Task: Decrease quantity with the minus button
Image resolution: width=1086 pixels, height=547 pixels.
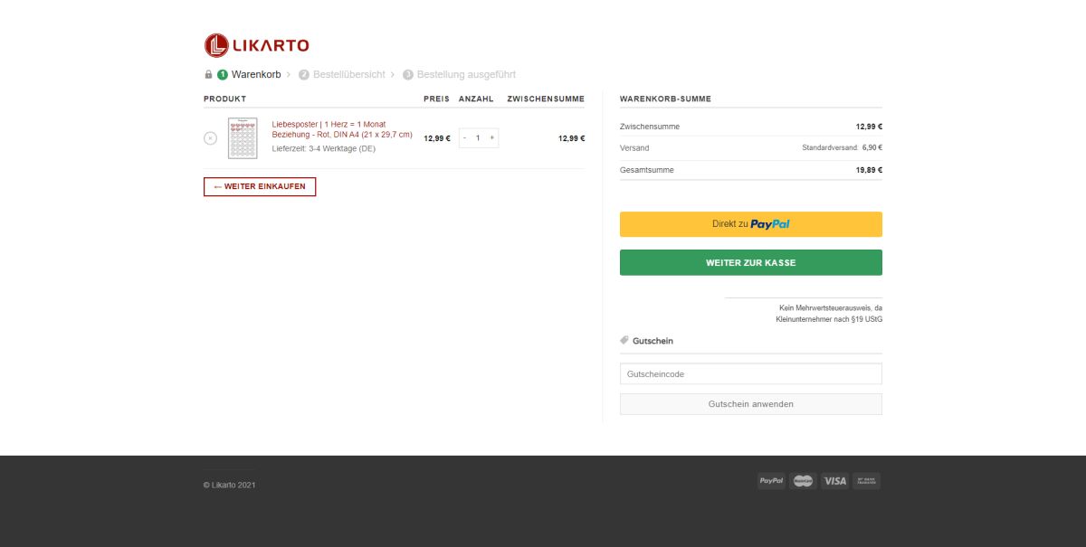Action: [465, 138]
